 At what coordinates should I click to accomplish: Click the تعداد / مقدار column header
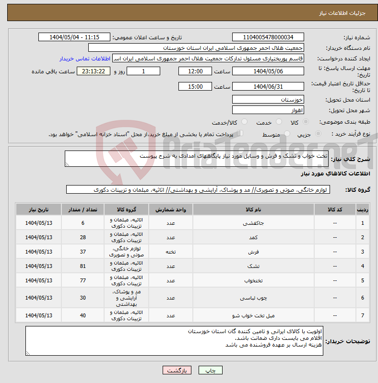click(83, 209)
